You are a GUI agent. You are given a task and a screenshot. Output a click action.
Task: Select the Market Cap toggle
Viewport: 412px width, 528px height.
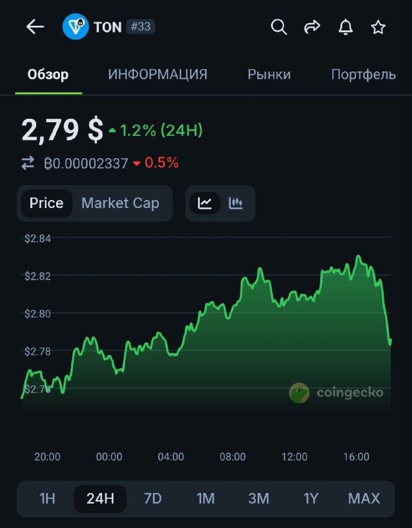point(120,203)
